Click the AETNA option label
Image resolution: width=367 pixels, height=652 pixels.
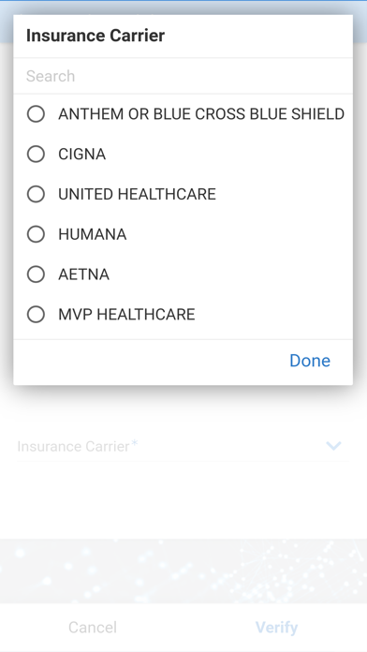point(83,274)
